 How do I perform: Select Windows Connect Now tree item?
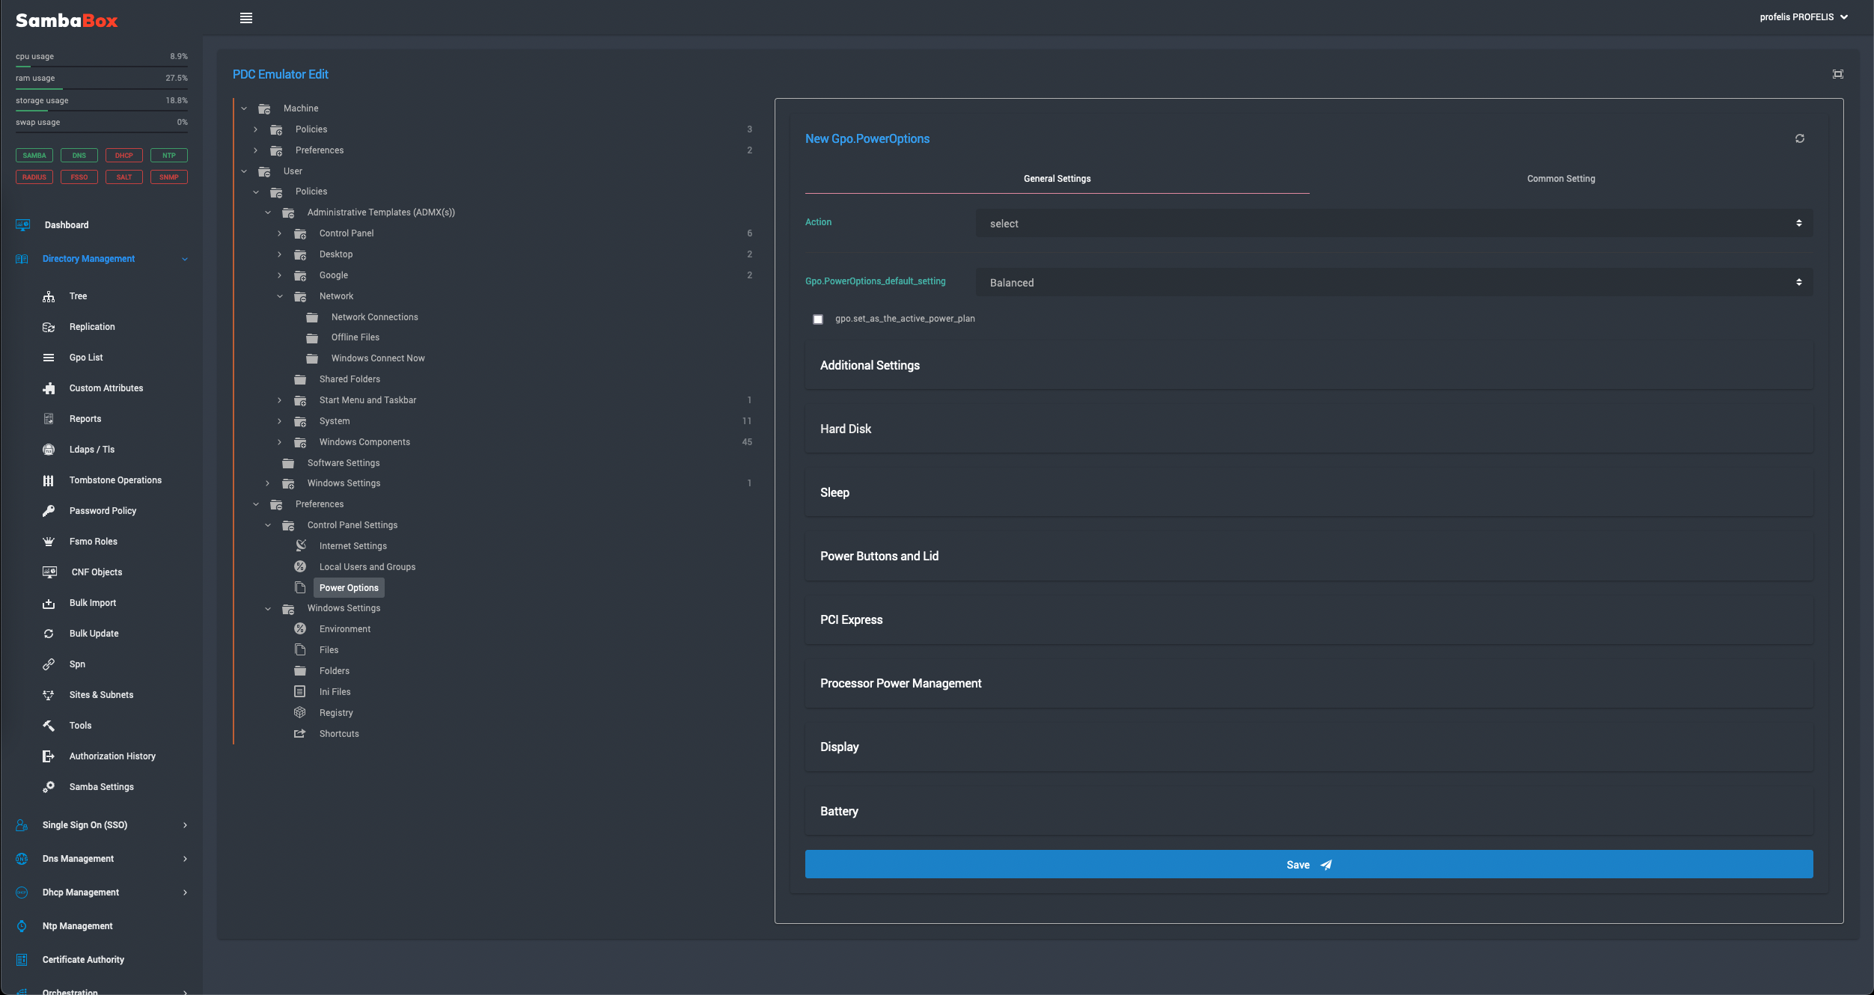(x=378, y=358)
